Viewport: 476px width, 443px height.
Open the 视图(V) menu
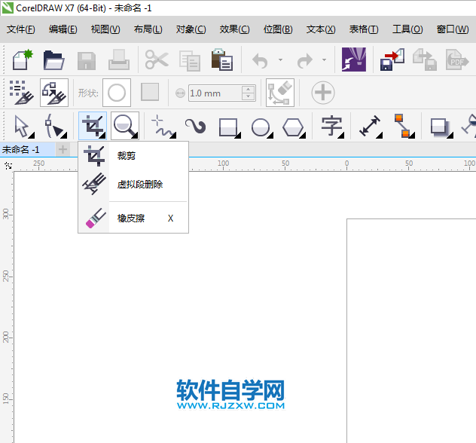pos(105,29)
